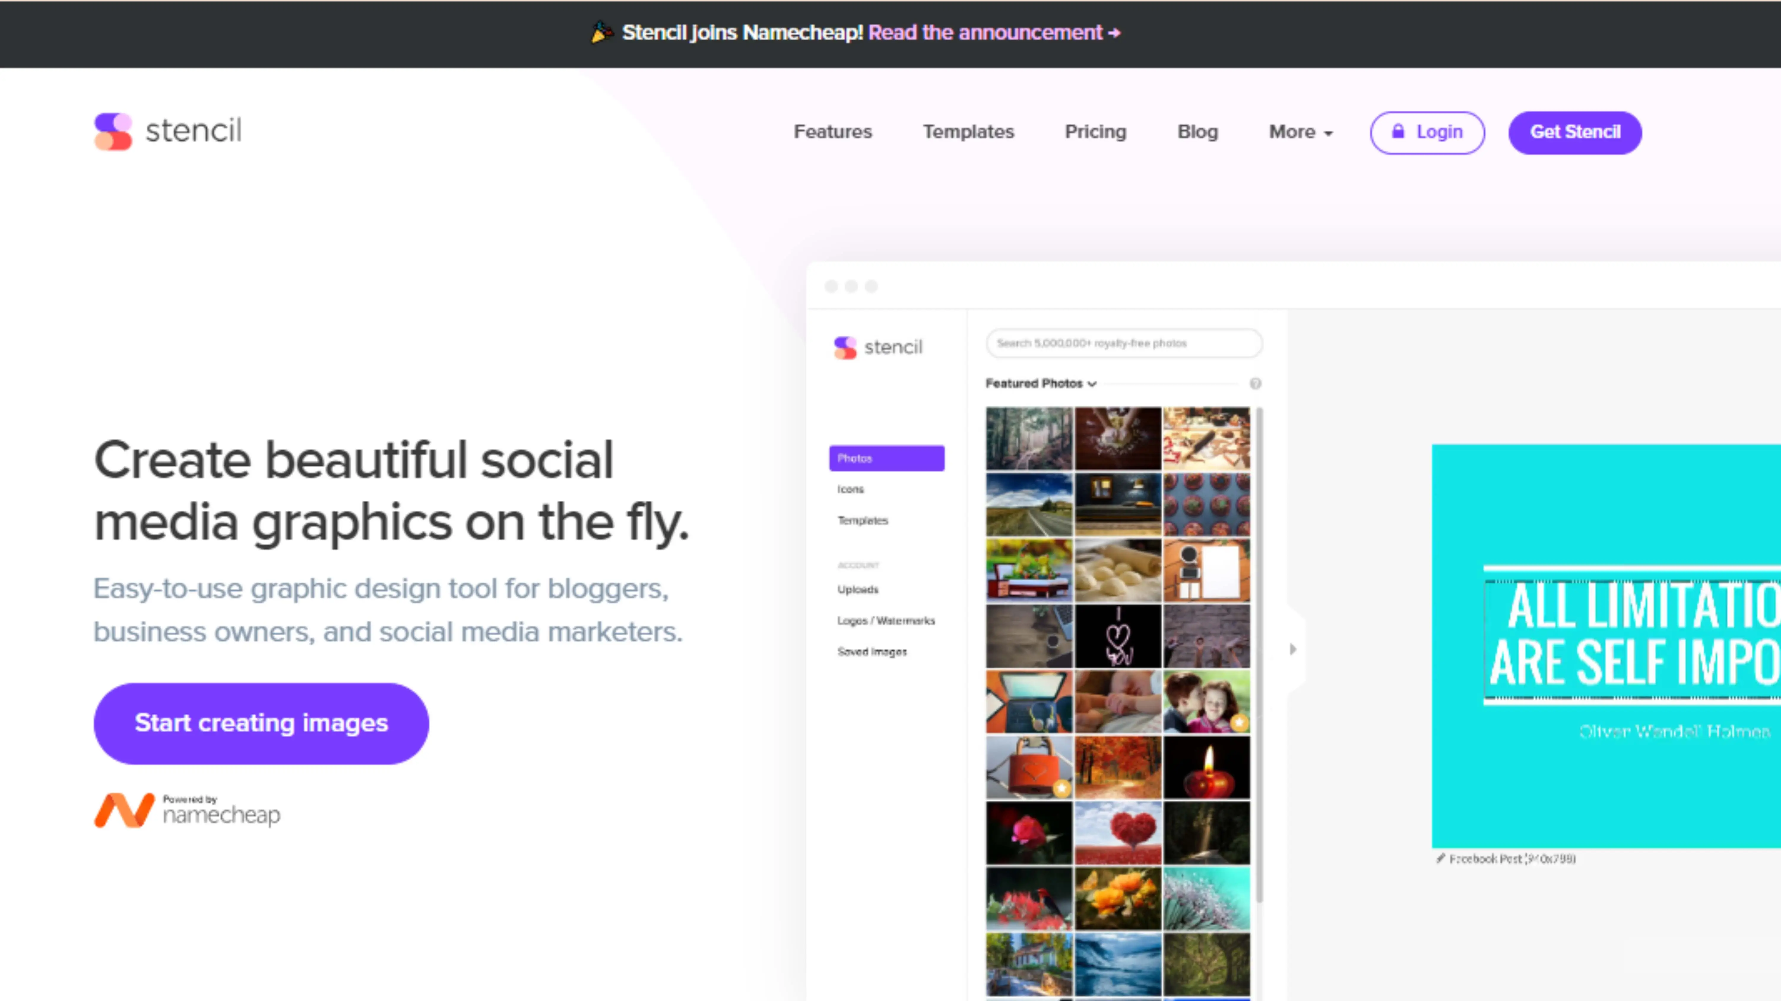Click the star badge on the children kissing photo

tap(1240, 722)
